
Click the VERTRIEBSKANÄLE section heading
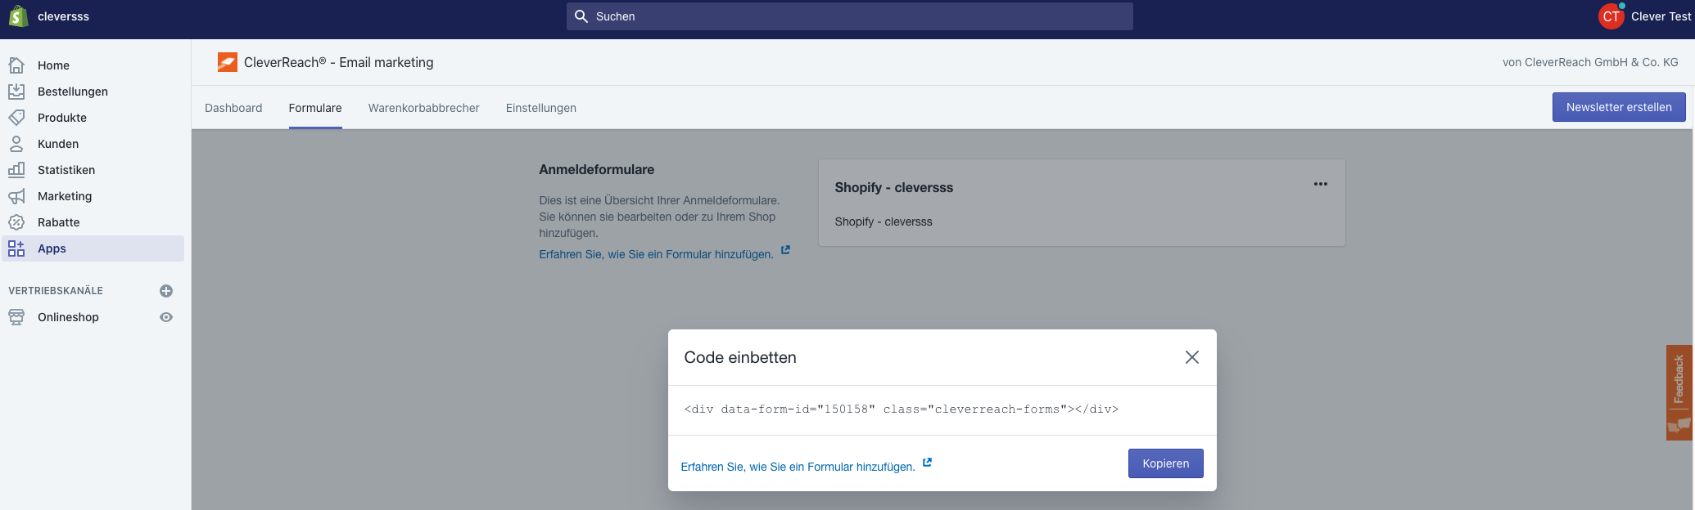56,291
